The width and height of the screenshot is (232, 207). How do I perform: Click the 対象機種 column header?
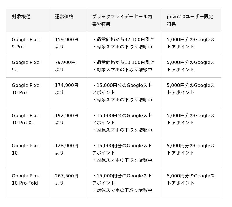coord(21,17)
